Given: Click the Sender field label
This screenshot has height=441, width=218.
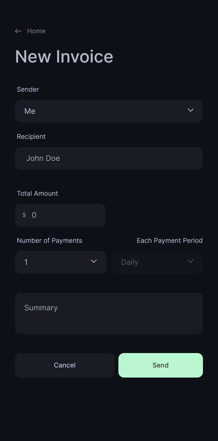Looking at the screenshot, I should [28, 90].
